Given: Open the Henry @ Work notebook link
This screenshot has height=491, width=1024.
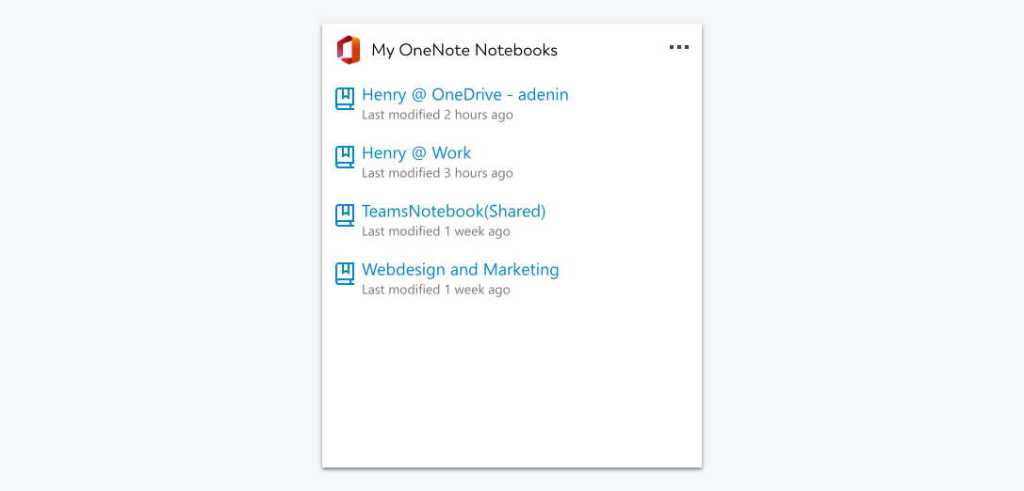Looking at the screenshot, I should [x=416, y=153].
